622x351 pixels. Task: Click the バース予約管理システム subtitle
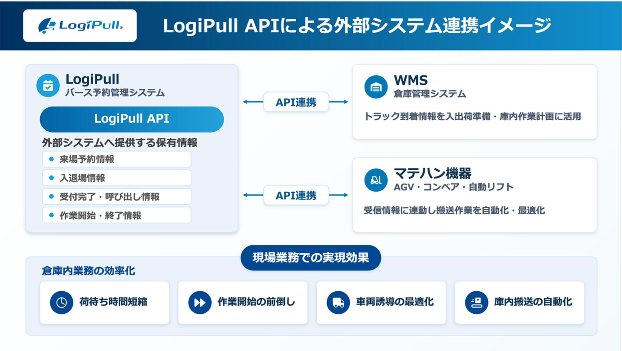(115, 92)
